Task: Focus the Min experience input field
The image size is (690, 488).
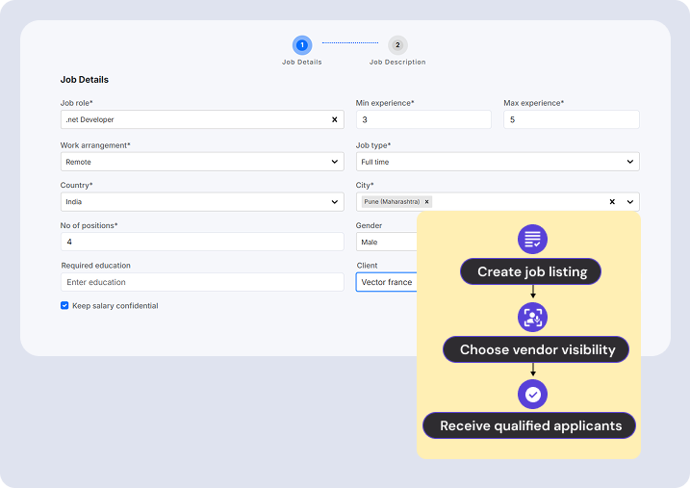Action: [x=422, y=119]
